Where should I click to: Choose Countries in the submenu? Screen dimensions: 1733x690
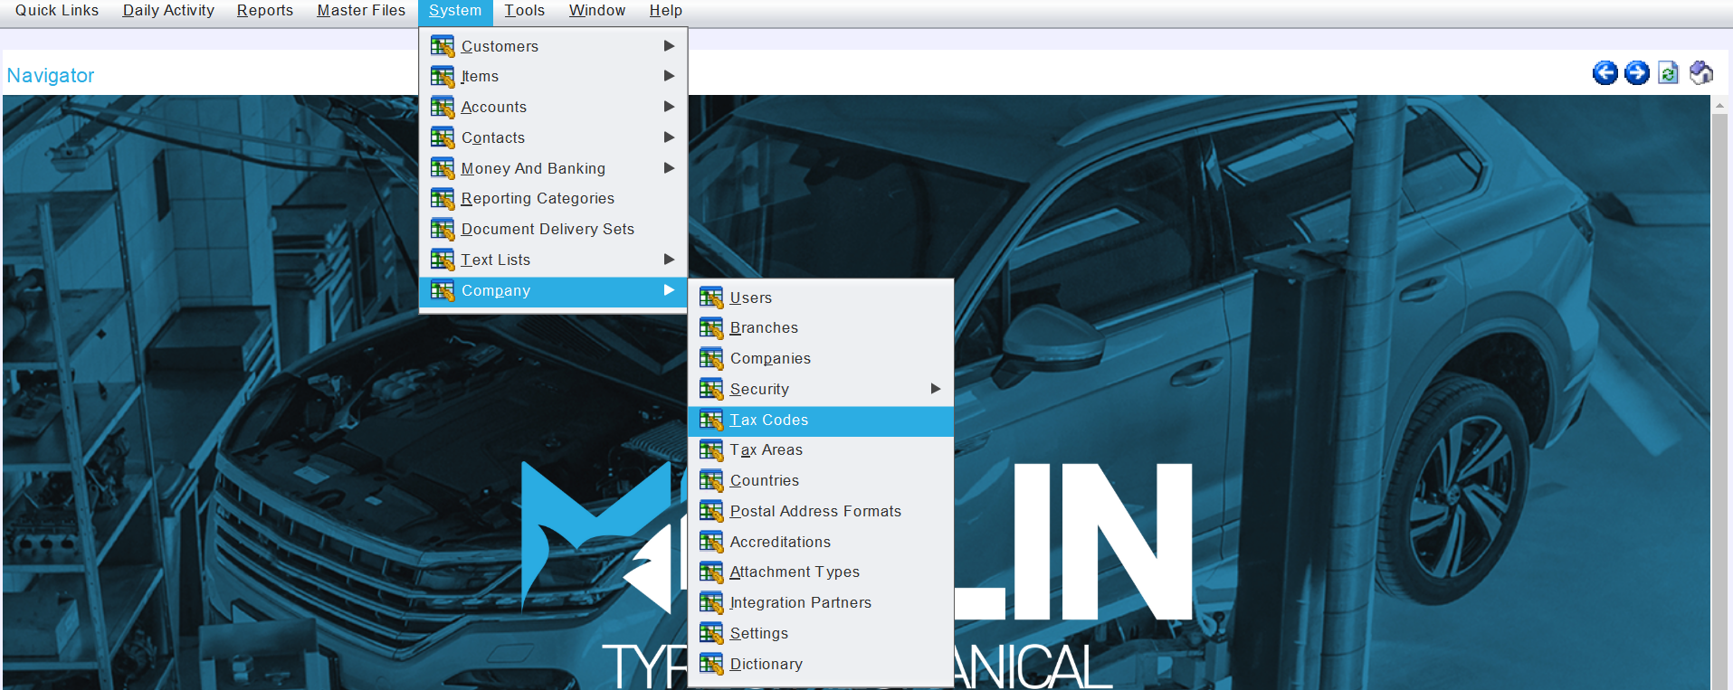coord(821,480)
